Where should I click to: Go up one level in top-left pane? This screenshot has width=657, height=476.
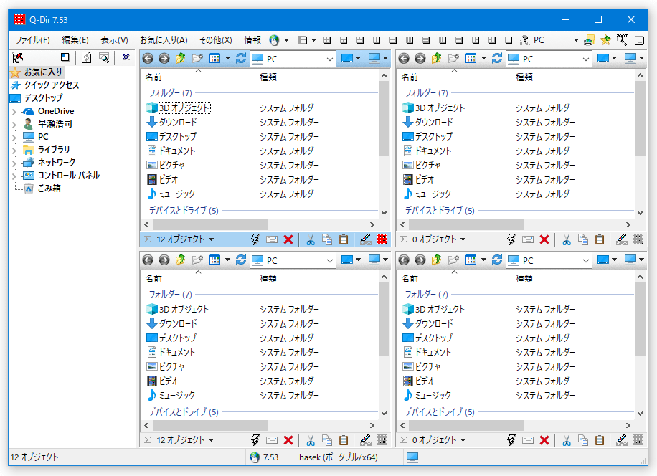pos(181,58)
